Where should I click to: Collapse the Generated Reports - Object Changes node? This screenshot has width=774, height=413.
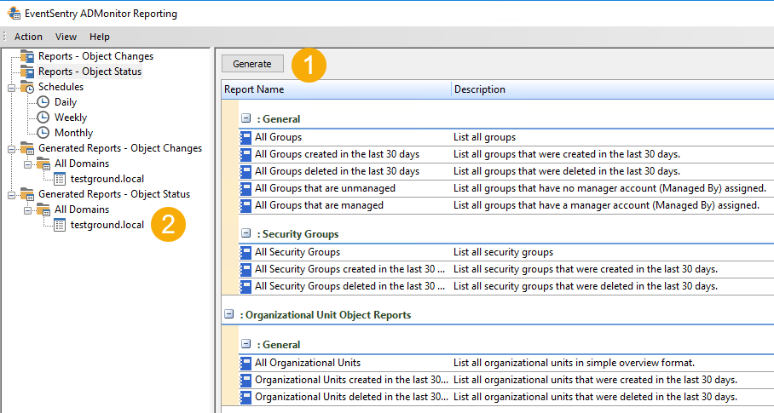(11, 148)
